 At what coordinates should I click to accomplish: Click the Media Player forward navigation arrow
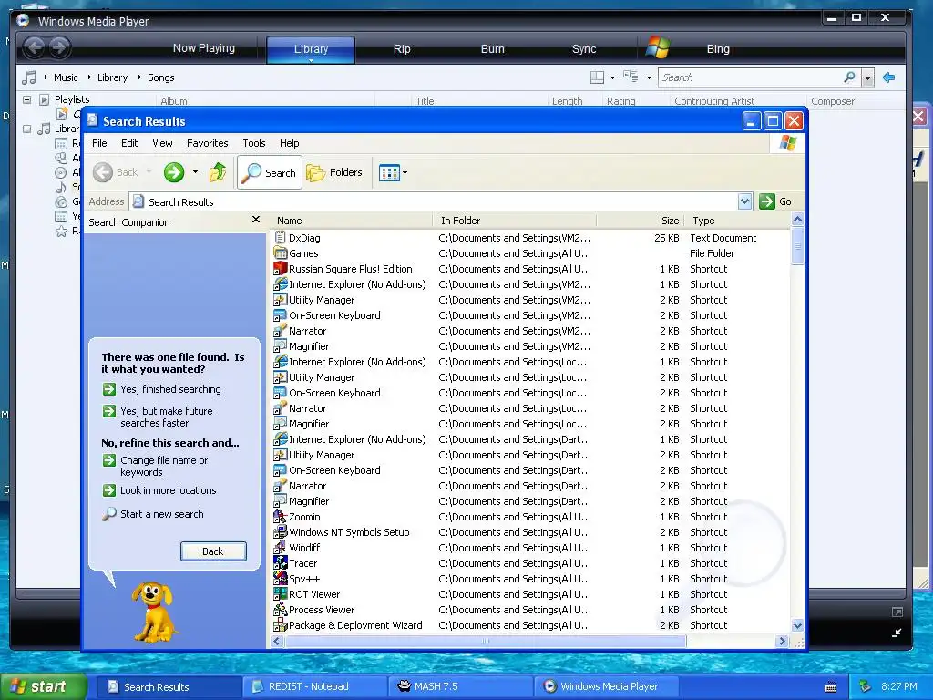59,47
